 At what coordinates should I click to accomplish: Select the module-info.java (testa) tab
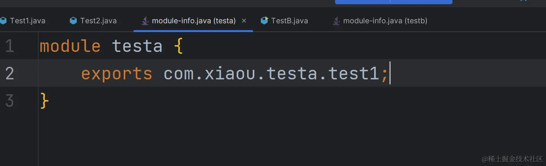pos(194,21)
